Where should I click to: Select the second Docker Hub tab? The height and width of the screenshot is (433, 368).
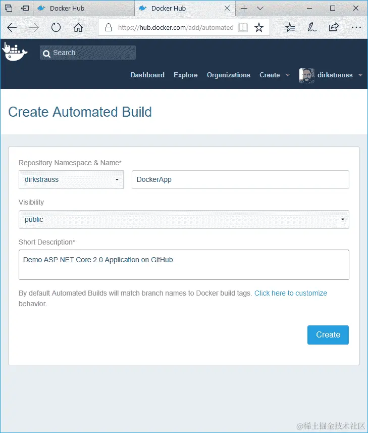pyautogui.click(x=185, y=8)
